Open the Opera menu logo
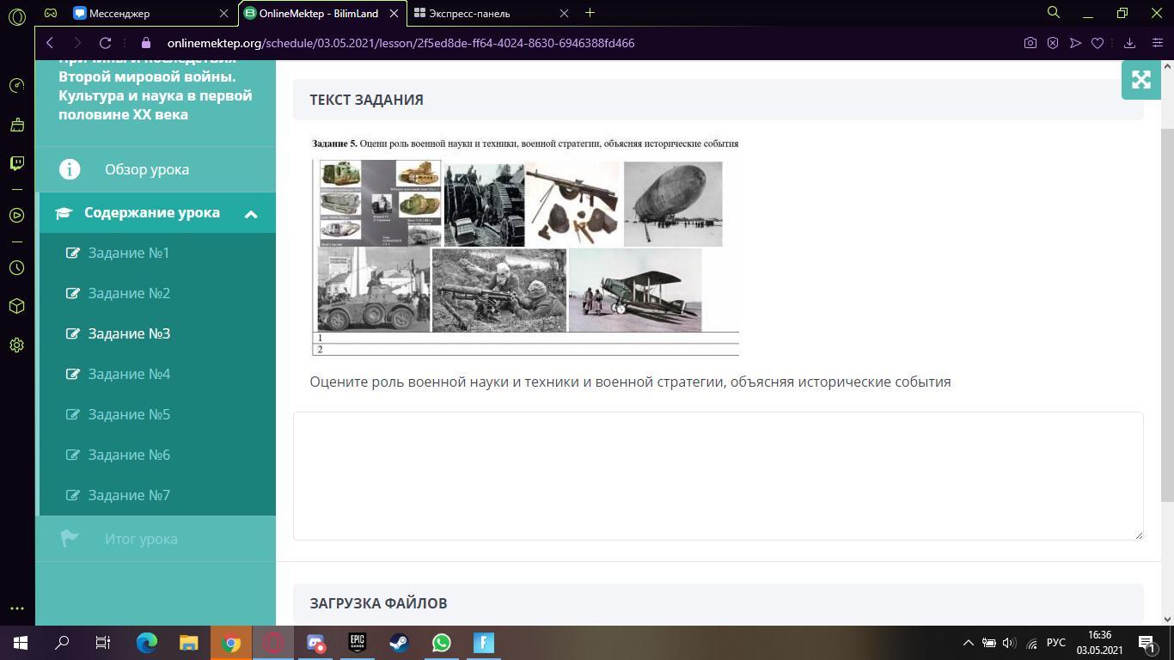The image size is (1174, 660). coord(16,16)
